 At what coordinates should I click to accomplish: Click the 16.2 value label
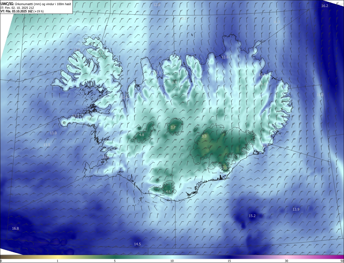(325, 6)
